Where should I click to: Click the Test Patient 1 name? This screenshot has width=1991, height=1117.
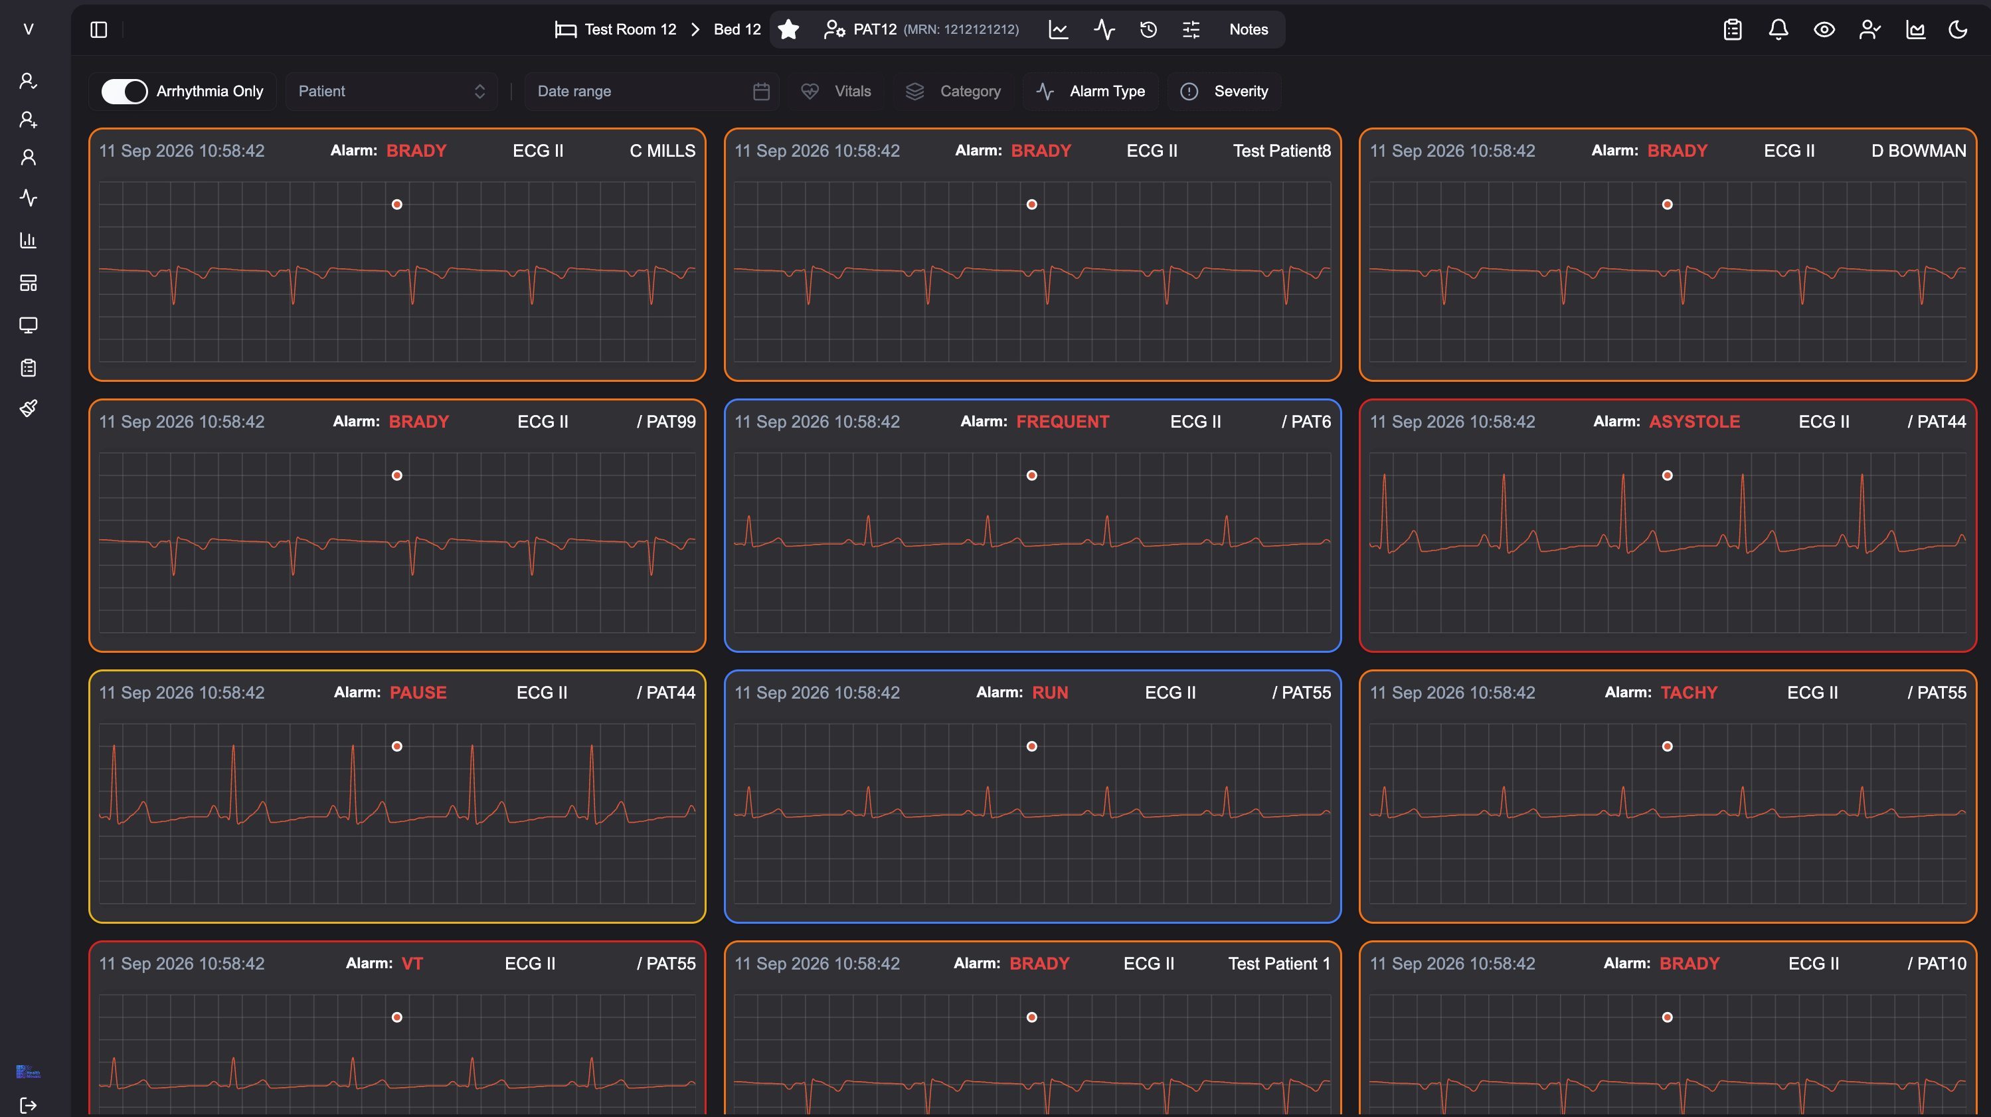(1279, 963)
